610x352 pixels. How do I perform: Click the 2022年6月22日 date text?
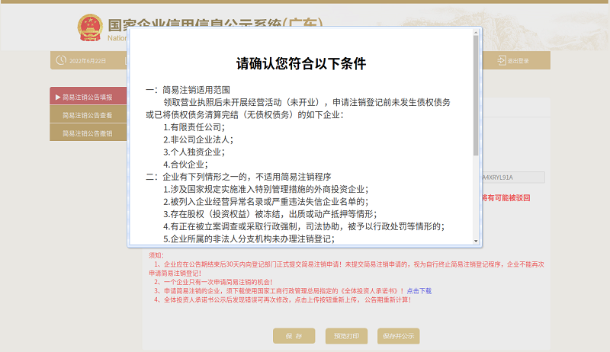88,61
